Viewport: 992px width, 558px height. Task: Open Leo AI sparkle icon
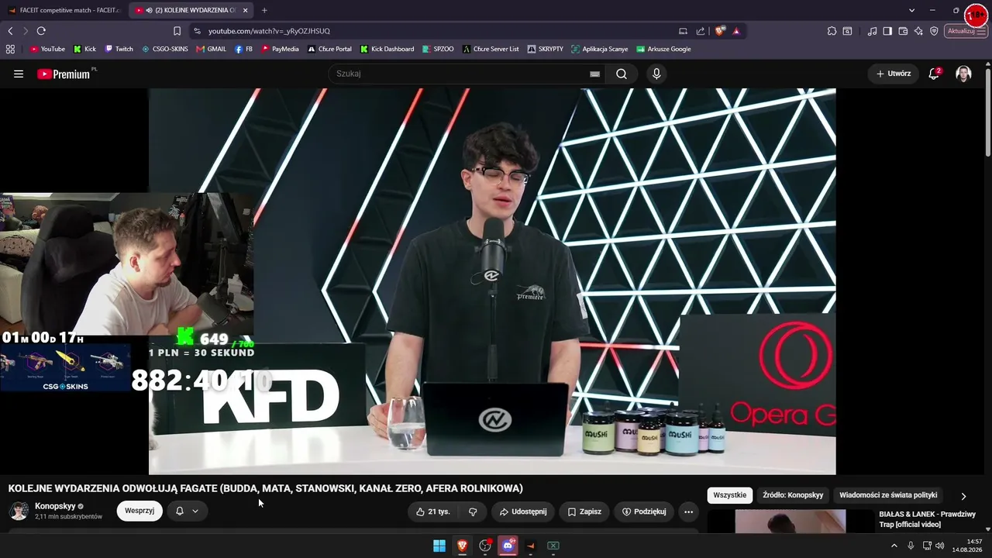click(918, 31)
